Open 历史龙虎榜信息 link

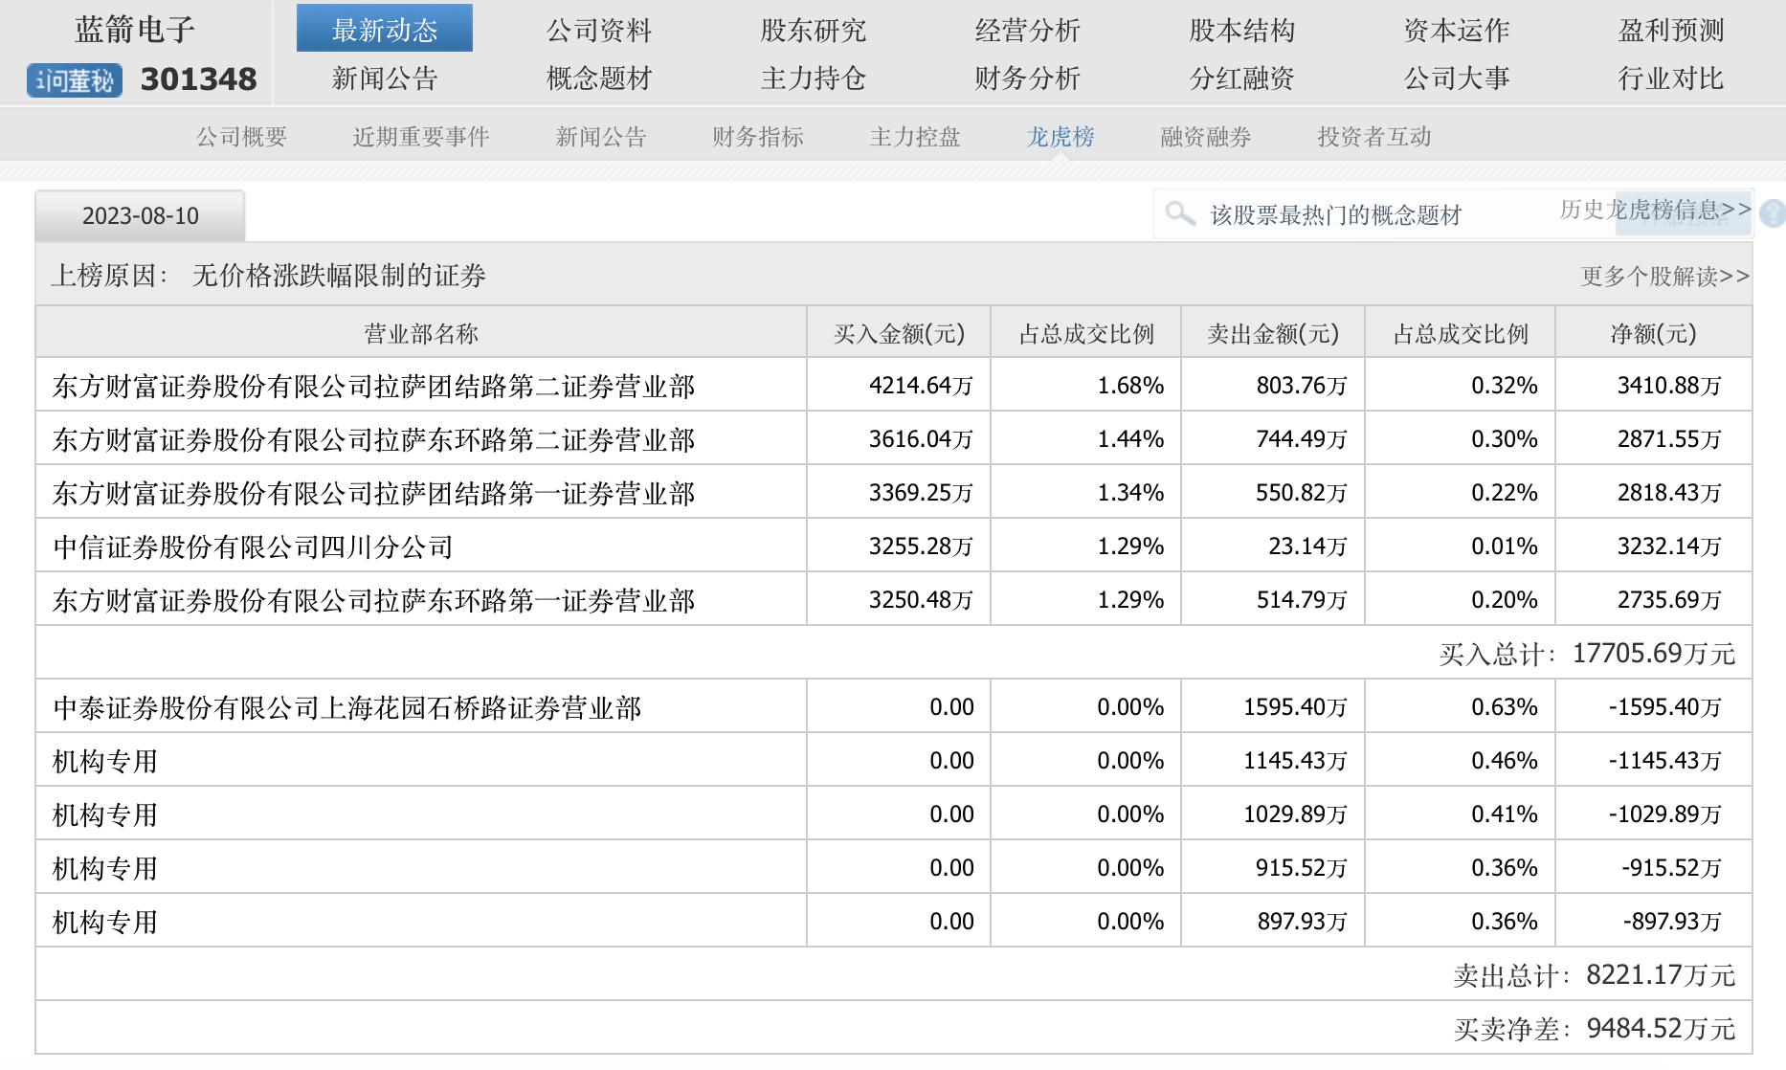click(x=1655, y=209)
